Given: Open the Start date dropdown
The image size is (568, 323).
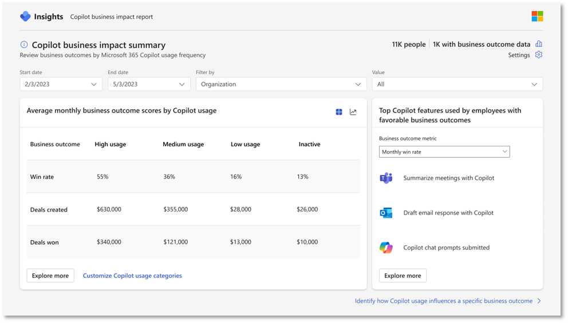Looking at the screenshot, I should (x=61, y=84).
